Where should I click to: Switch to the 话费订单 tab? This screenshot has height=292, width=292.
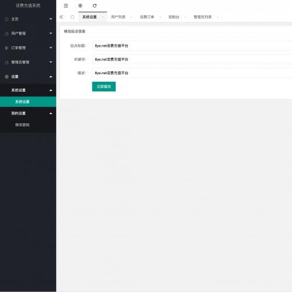(147, 17)
